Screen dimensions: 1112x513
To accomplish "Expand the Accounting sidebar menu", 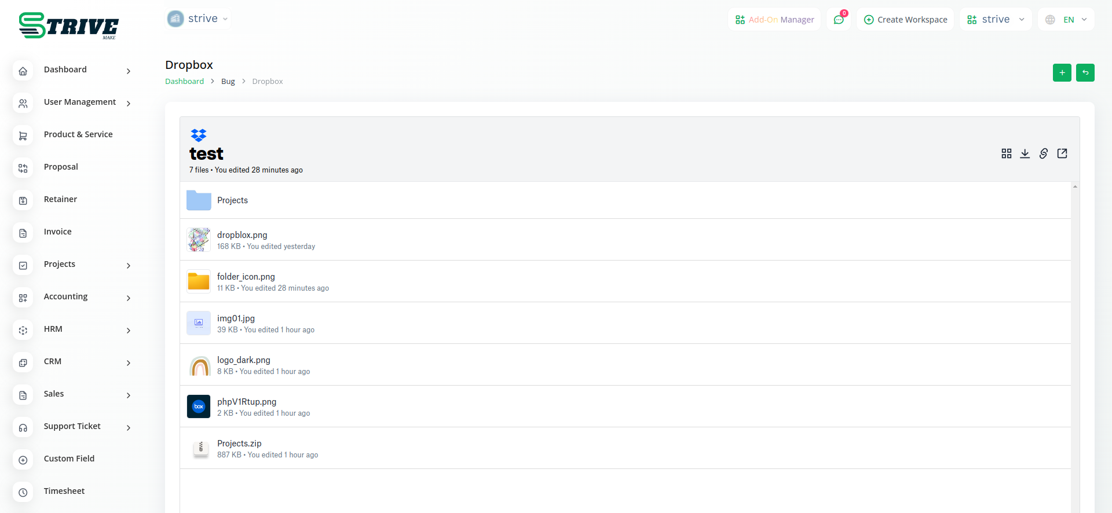I will [x=66, y=296].
